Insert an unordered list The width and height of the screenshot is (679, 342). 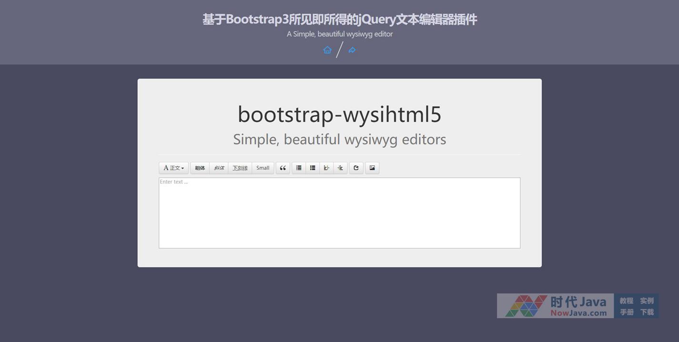point(299,168)
